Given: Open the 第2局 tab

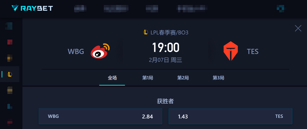Looking at the screenshot, I should click(183, 78).
